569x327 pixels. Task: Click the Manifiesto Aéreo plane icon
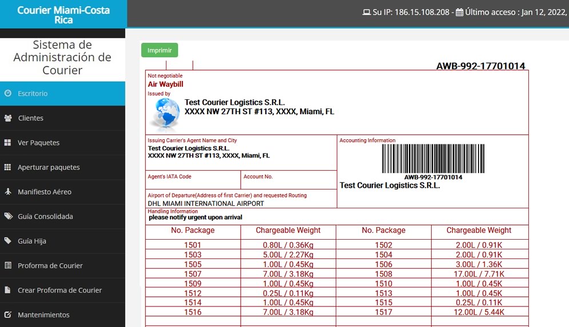click(7, 192)
